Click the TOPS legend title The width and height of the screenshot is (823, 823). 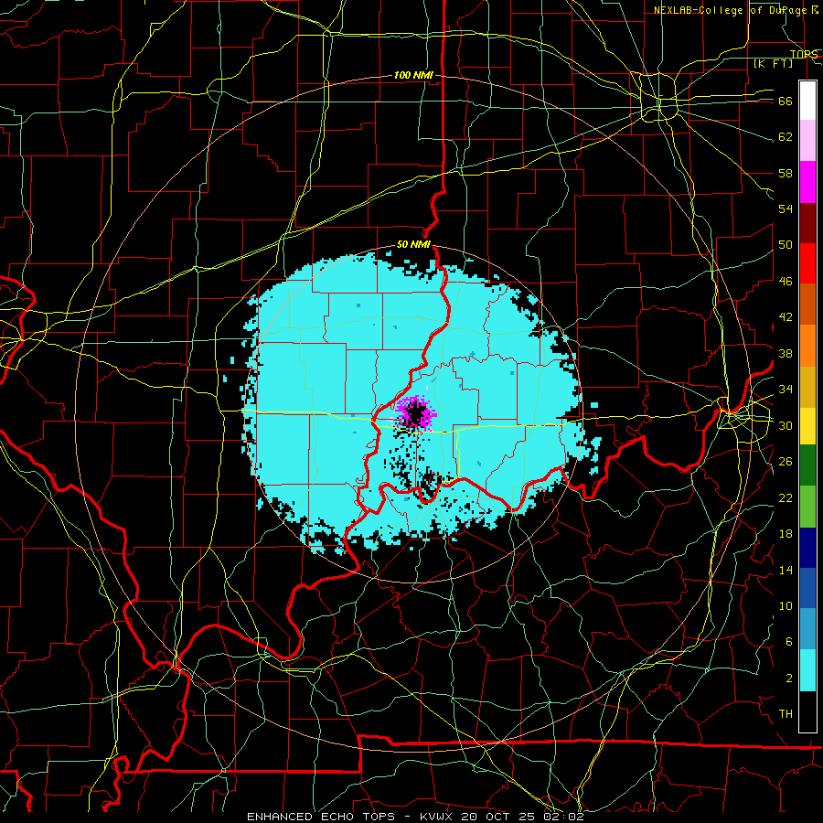pyautogui.click(x=804, y=54)
